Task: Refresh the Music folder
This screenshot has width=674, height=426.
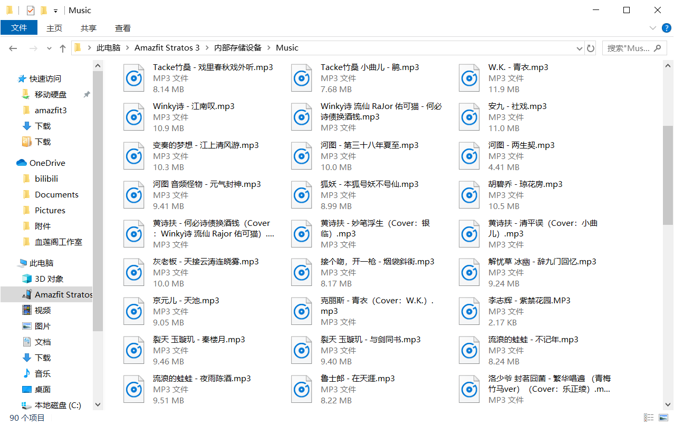Action: point(591,48)
